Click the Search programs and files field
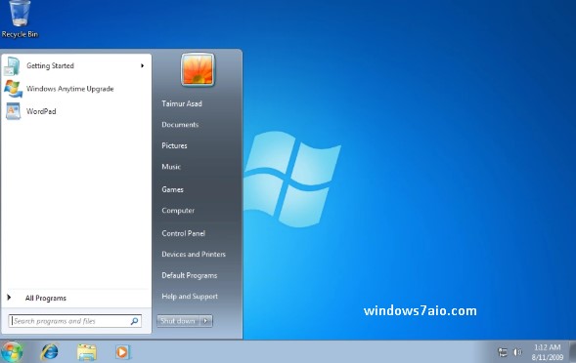The image size is (576, 363). click(75, 321)
